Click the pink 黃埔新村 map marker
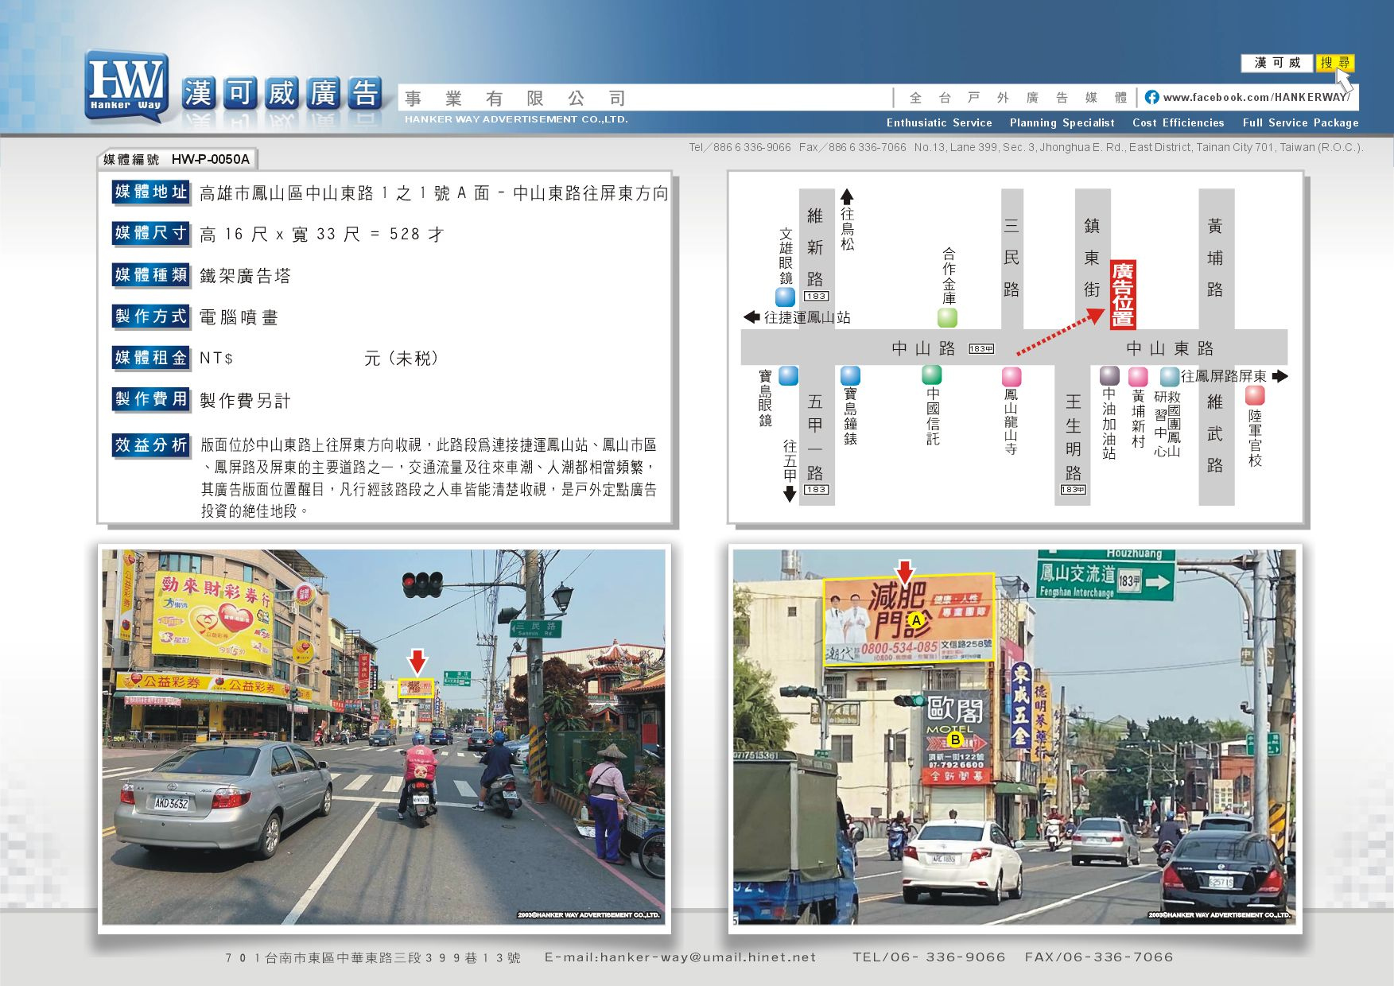Image resolution: width=1394 pixels, height=986 pixels. (1138, 376)
